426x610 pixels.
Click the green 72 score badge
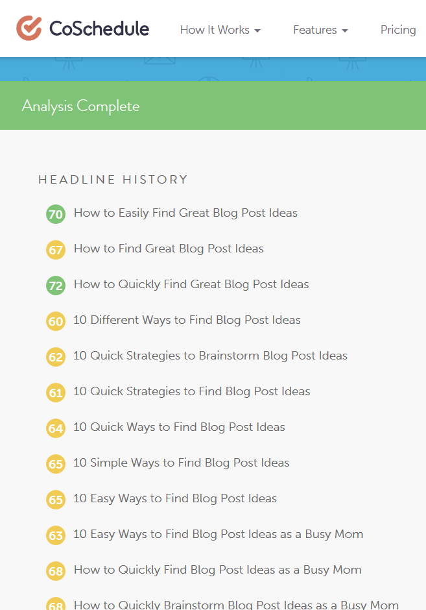pyautogui.click(x=56, y=286)
